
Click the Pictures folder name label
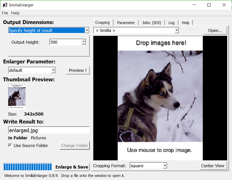[x=38, y=138]
